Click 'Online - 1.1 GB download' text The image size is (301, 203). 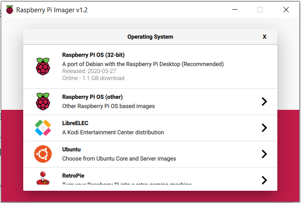93,78
